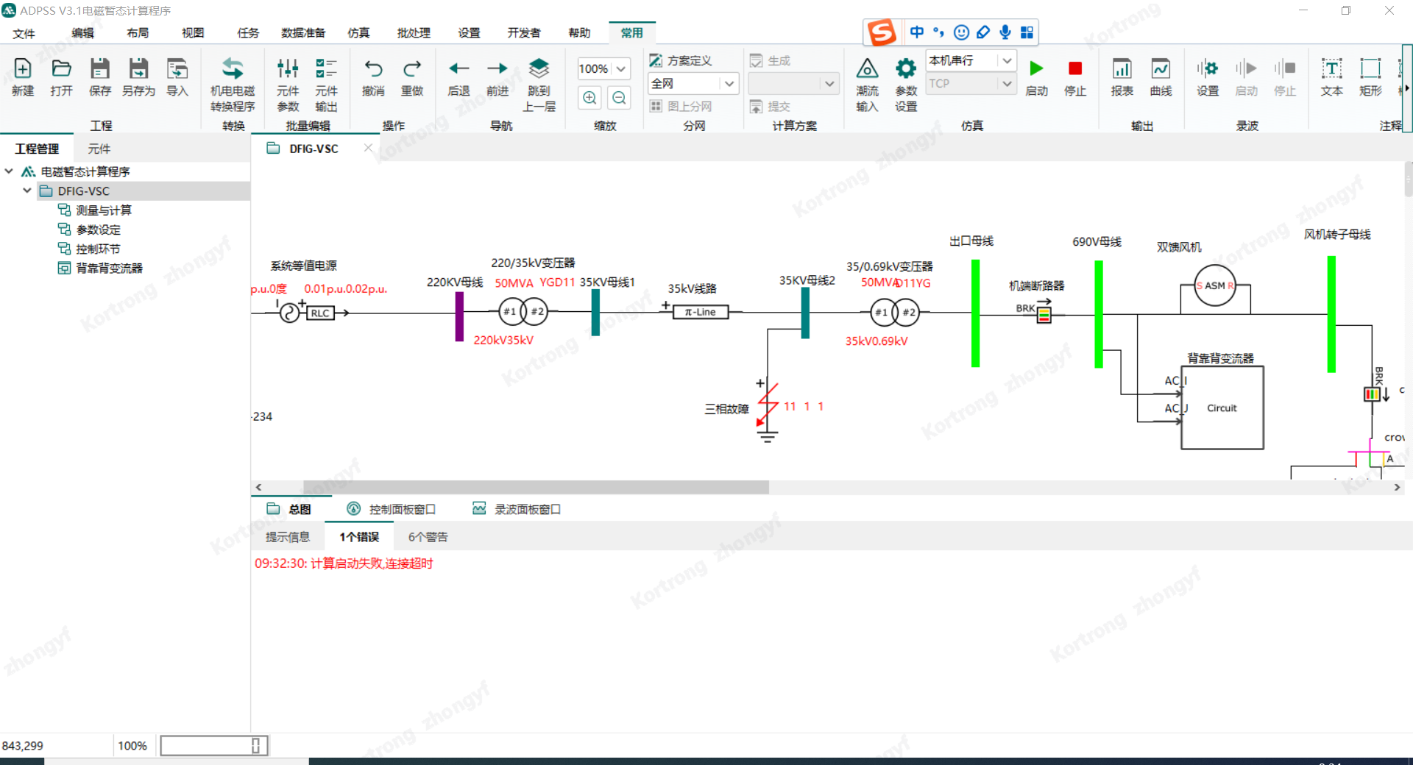The width and height of the screenshot is (1413, 765).
Task: Click the green Start simulation play button
Action: coord(1036,69)
